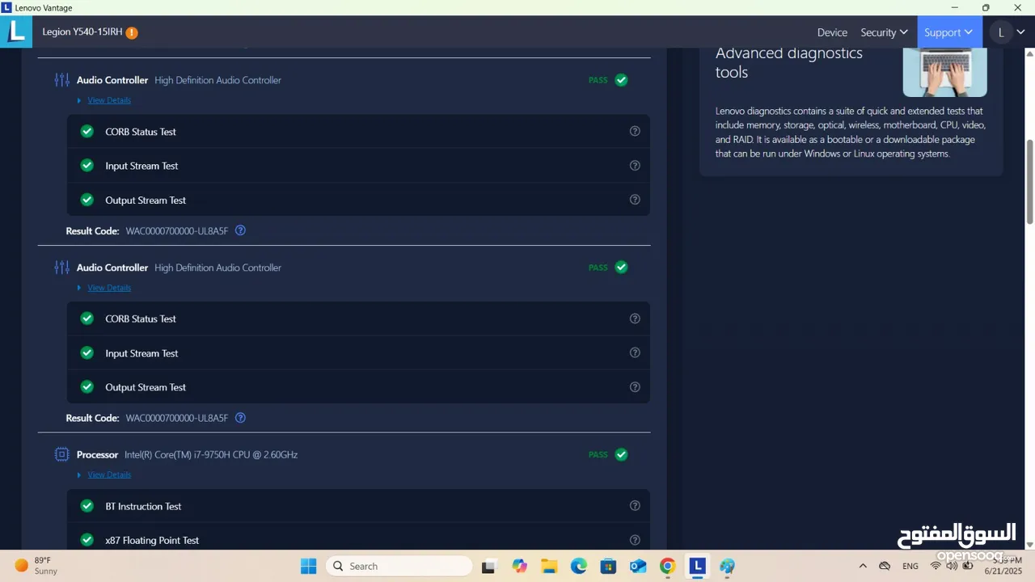Click the Advanced diagnostics tools heading
The height and width of the screenshot is (582, 1035).
click(789, 62)
